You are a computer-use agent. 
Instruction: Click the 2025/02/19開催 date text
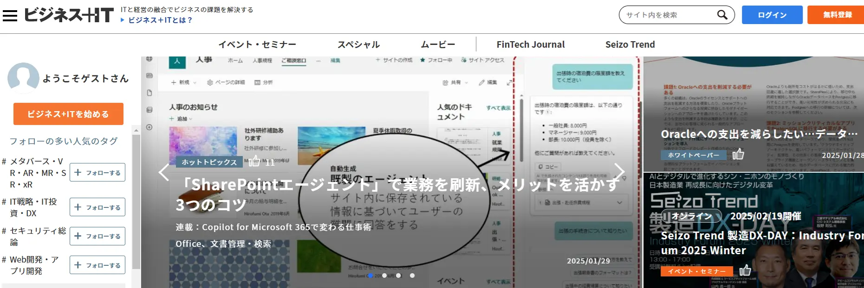tap(766, 216)
